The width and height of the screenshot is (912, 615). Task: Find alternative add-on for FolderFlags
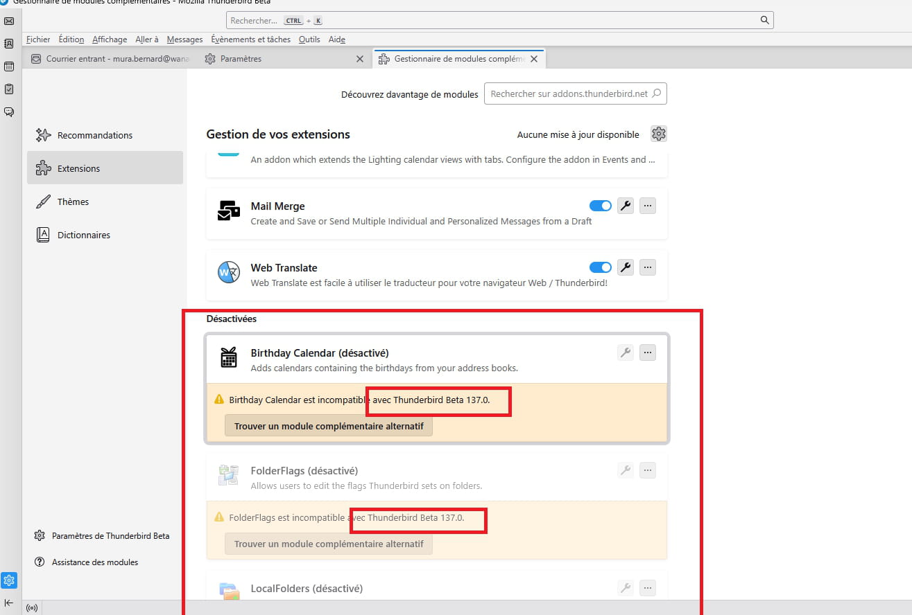pos(329,544)
